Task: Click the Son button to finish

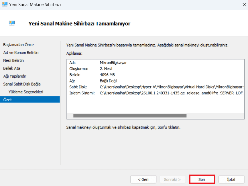Action: point(202,179)
